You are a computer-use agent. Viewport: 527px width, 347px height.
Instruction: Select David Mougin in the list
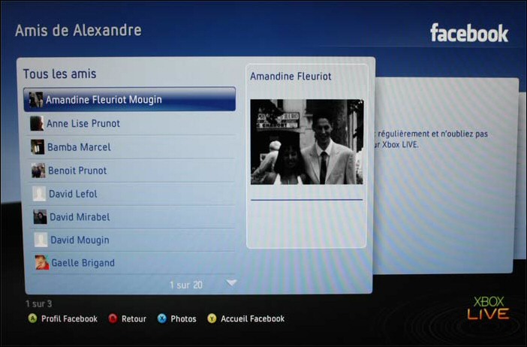[134, 240]
